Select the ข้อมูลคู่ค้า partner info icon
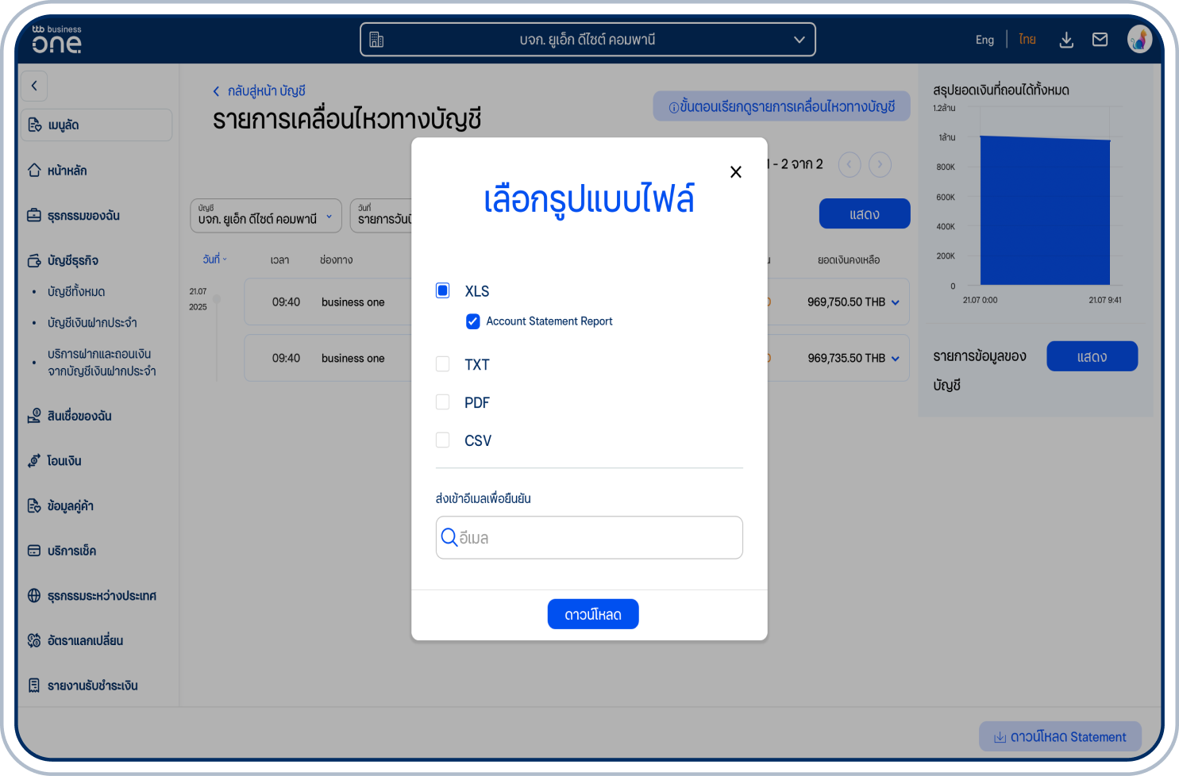Viewport: 1179px width, 776px height. [x=33, y=505]
